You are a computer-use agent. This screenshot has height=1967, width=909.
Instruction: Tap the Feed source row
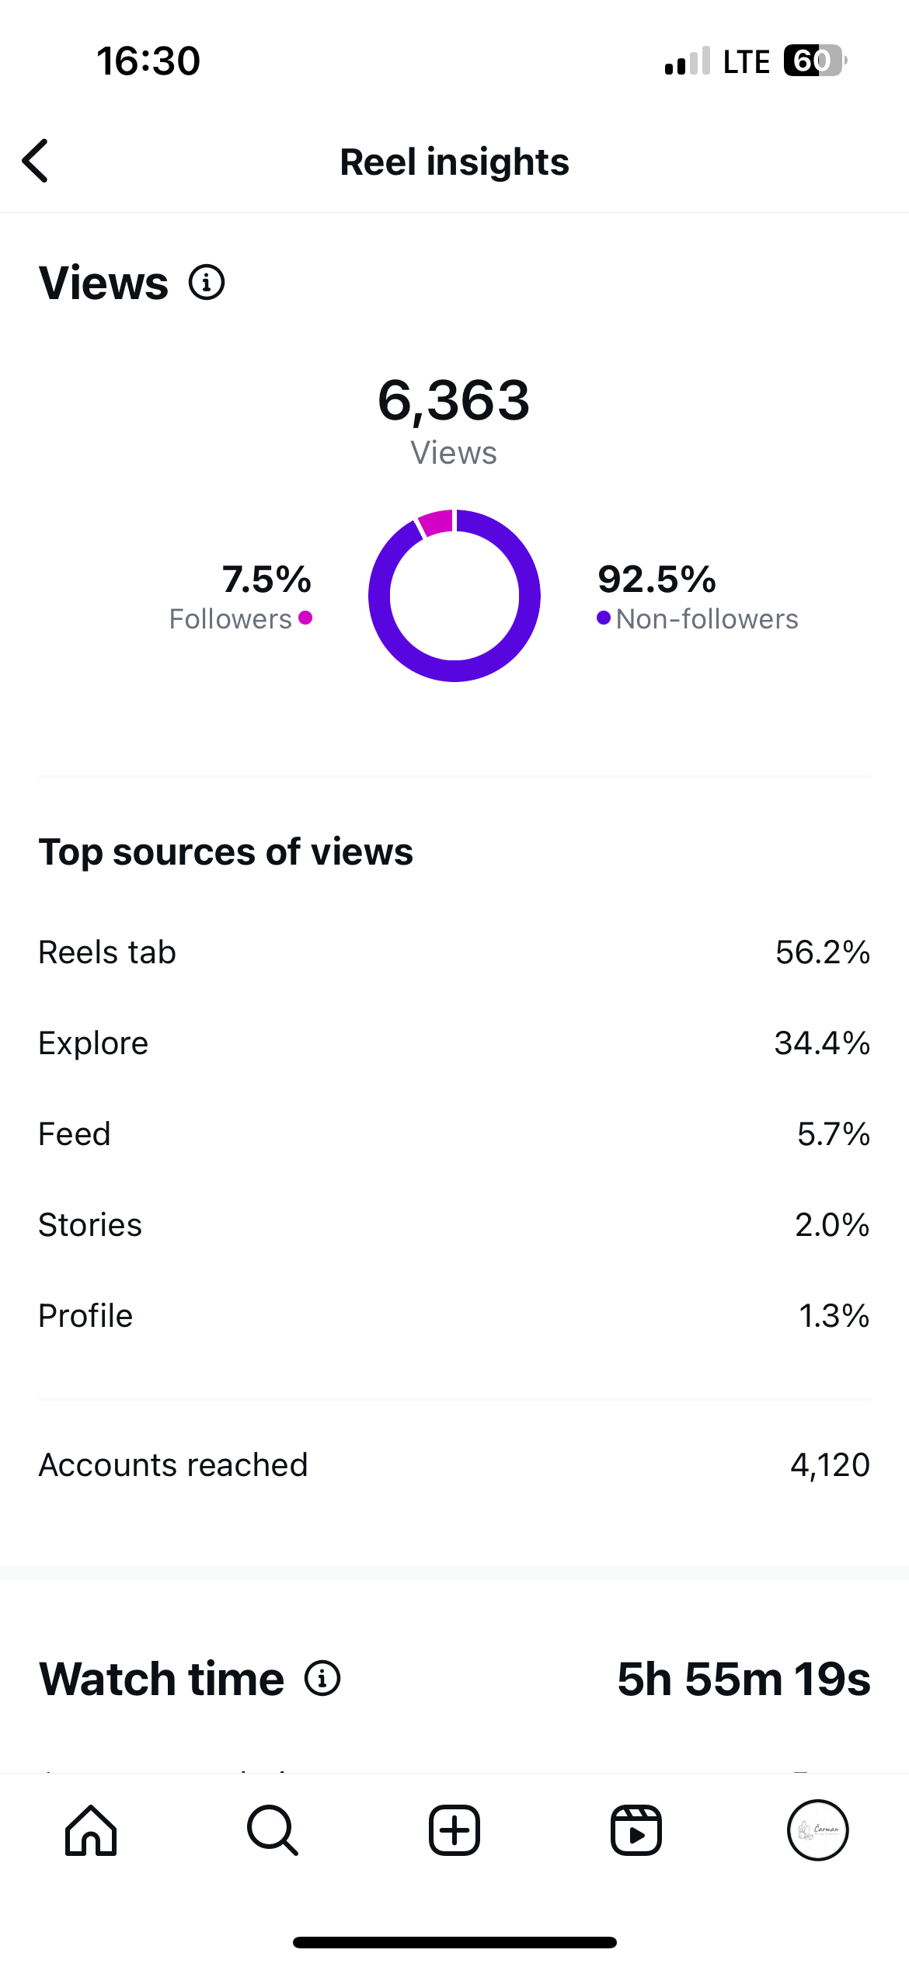point(454,1134)
